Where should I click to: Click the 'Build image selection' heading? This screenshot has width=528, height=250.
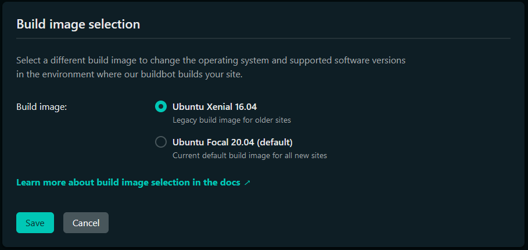coord(78,24)
